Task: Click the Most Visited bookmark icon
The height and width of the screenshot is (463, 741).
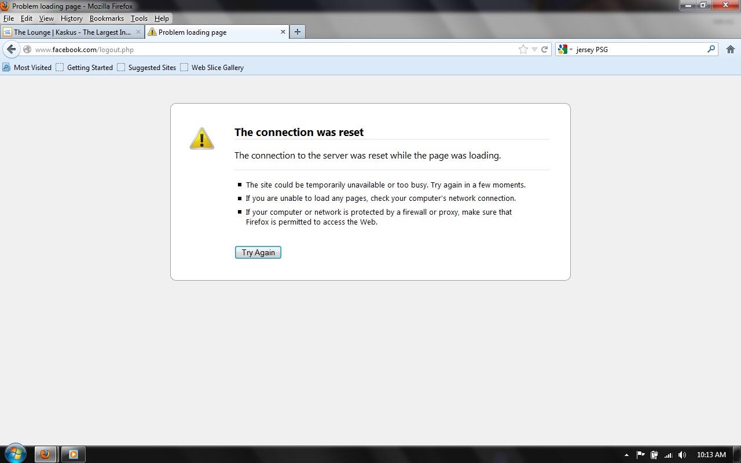Action: pos(6,67)
